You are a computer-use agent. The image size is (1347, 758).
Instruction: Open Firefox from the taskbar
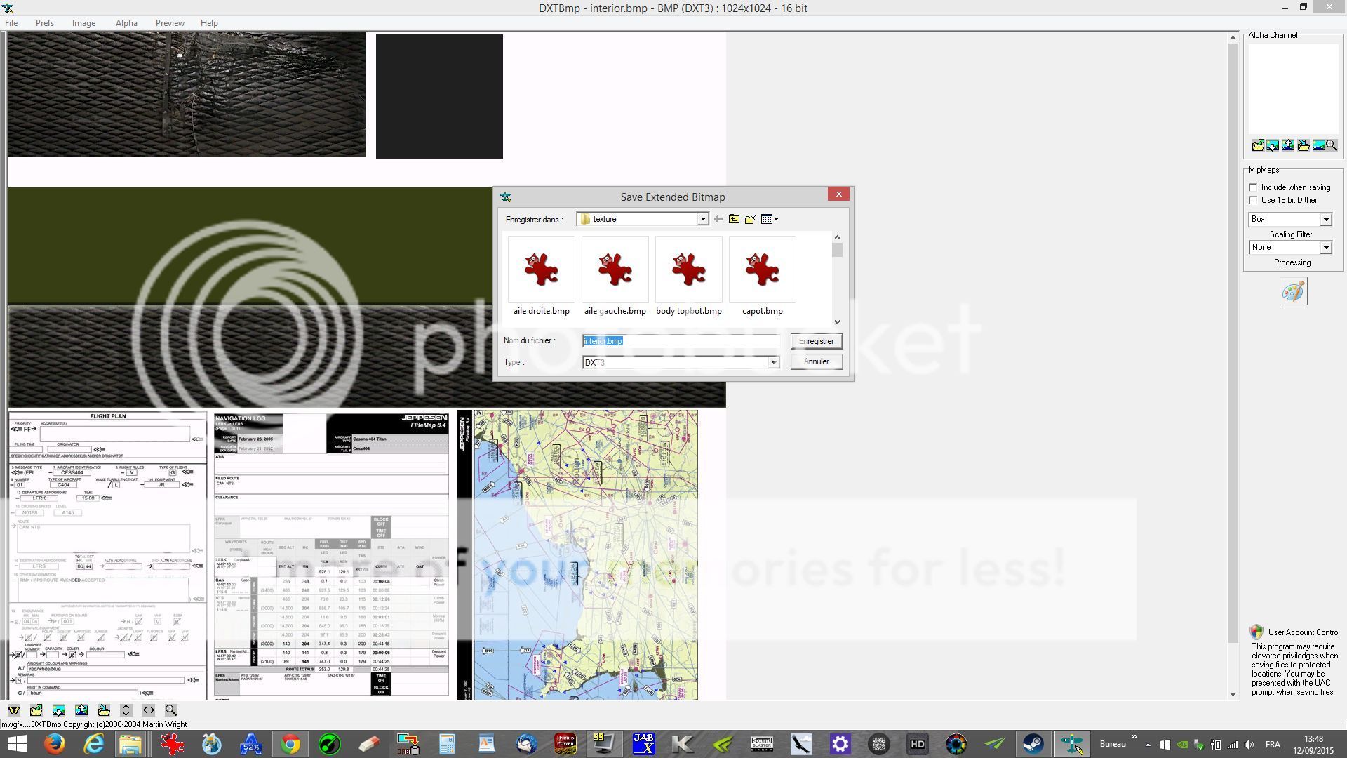click(54, 744)
